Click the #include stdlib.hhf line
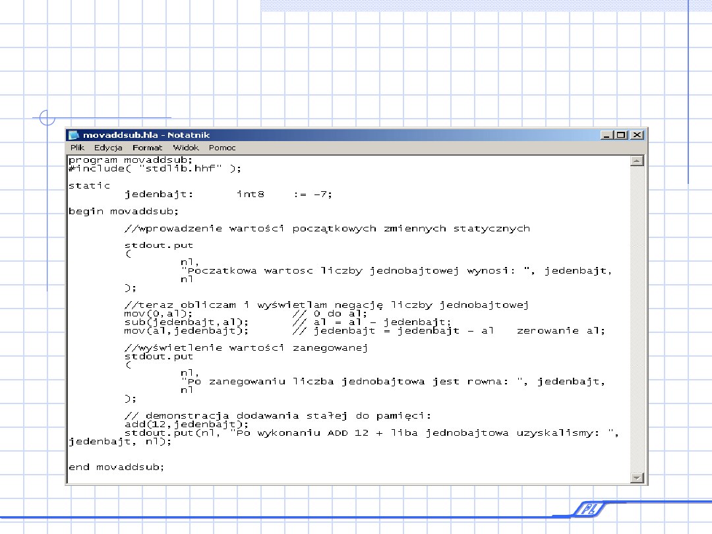This screenshot has height=534, width=712. click(155, 168)
